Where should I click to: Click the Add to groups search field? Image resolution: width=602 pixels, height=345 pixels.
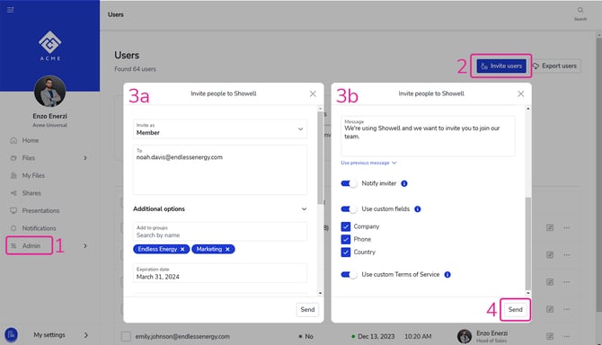(x=220, y=232)
